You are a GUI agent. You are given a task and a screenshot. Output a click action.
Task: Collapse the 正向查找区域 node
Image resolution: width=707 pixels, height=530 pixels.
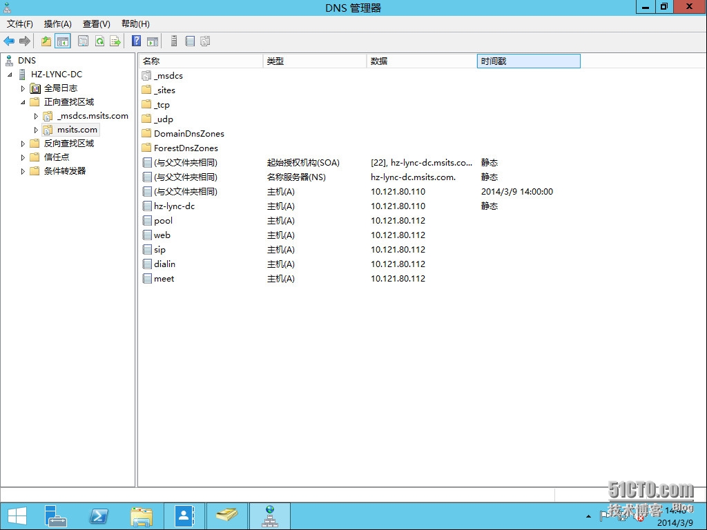pyautogui.click(x=23, y=102)
